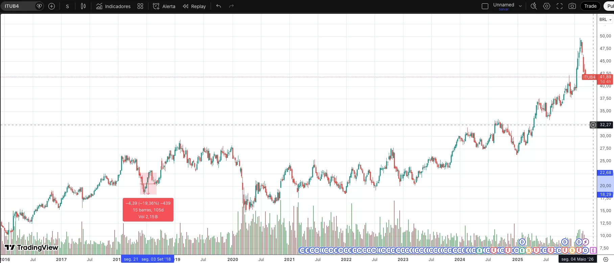
Task: Click the diamond icon in the ITUB4 box
Action: click(x=39, y=6)
